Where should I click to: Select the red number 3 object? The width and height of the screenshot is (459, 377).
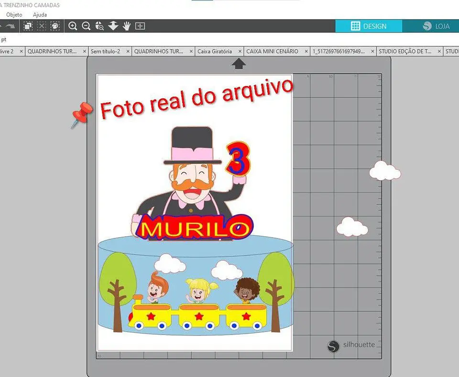pos(239,159)
